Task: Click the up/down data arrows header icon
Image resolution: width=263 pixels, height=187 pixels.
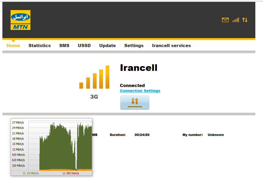Action: coord(245,20)
